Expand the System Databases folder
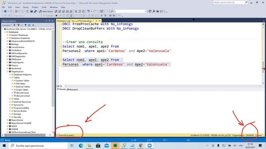Screen dimensions: 266x149 [7, 35]
